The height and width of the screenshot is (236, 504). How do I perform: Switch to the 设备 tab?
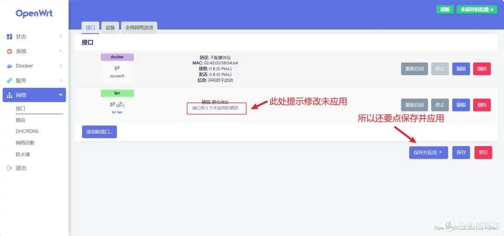110,28
